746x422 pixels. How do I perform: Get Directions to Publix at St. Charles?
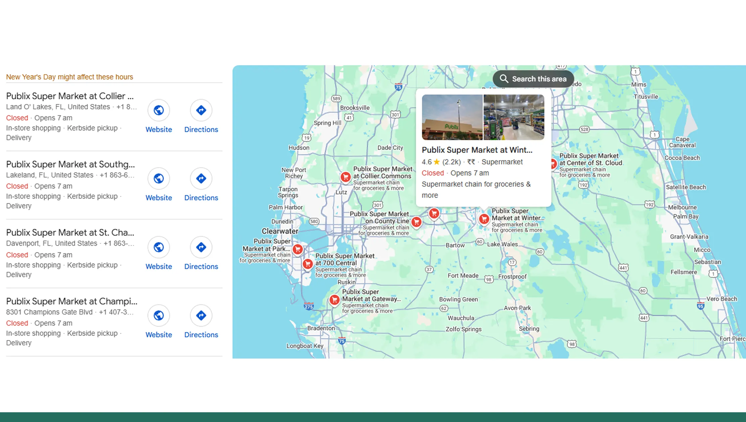[201, 247]
